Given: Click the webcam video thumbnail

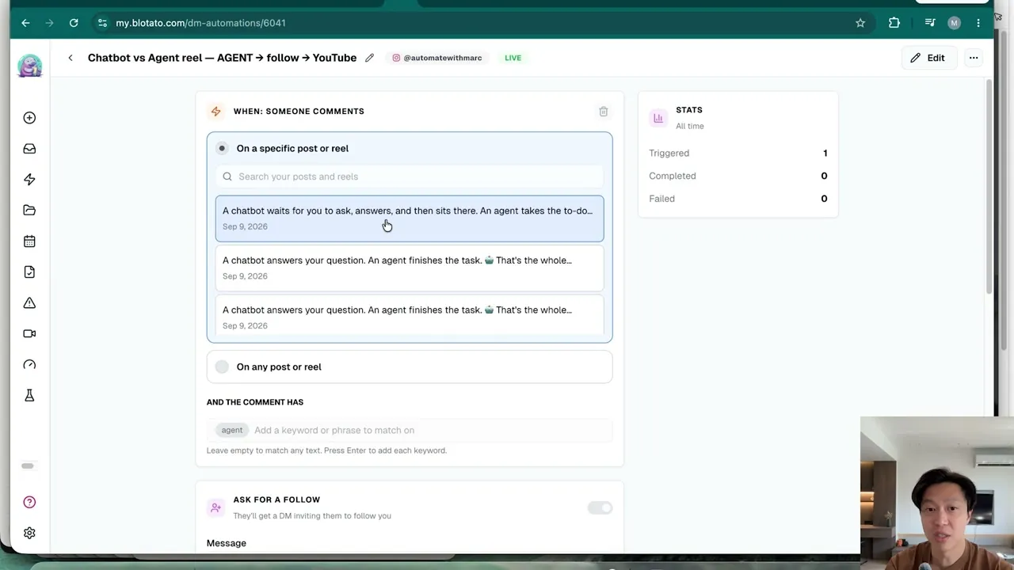Looking at the screenshot, I should (x=936, y=493).
